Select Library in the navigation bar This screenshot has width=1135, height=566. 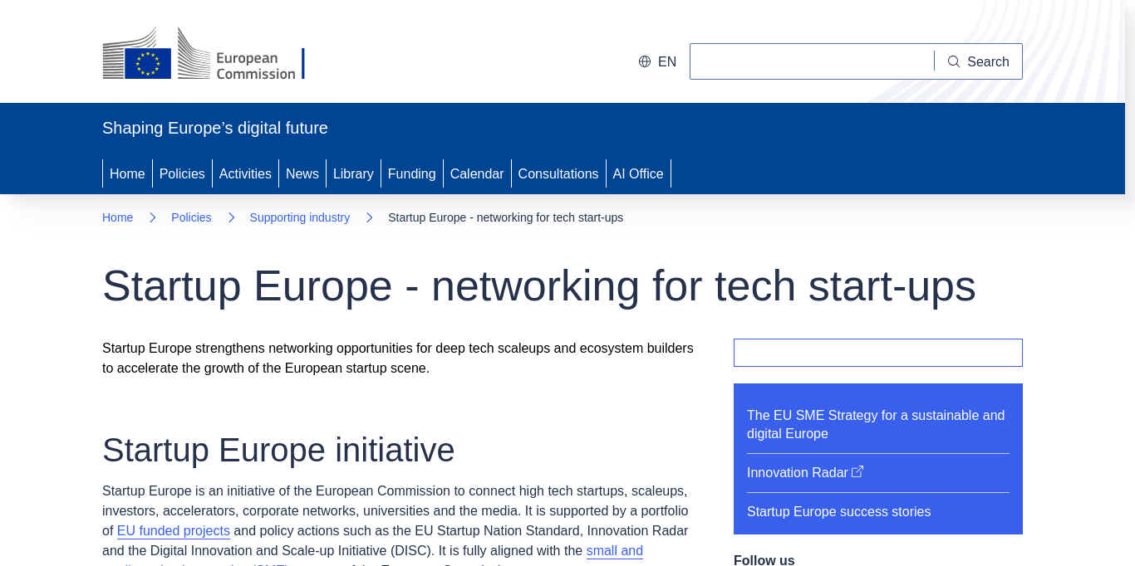pos(353,173)
